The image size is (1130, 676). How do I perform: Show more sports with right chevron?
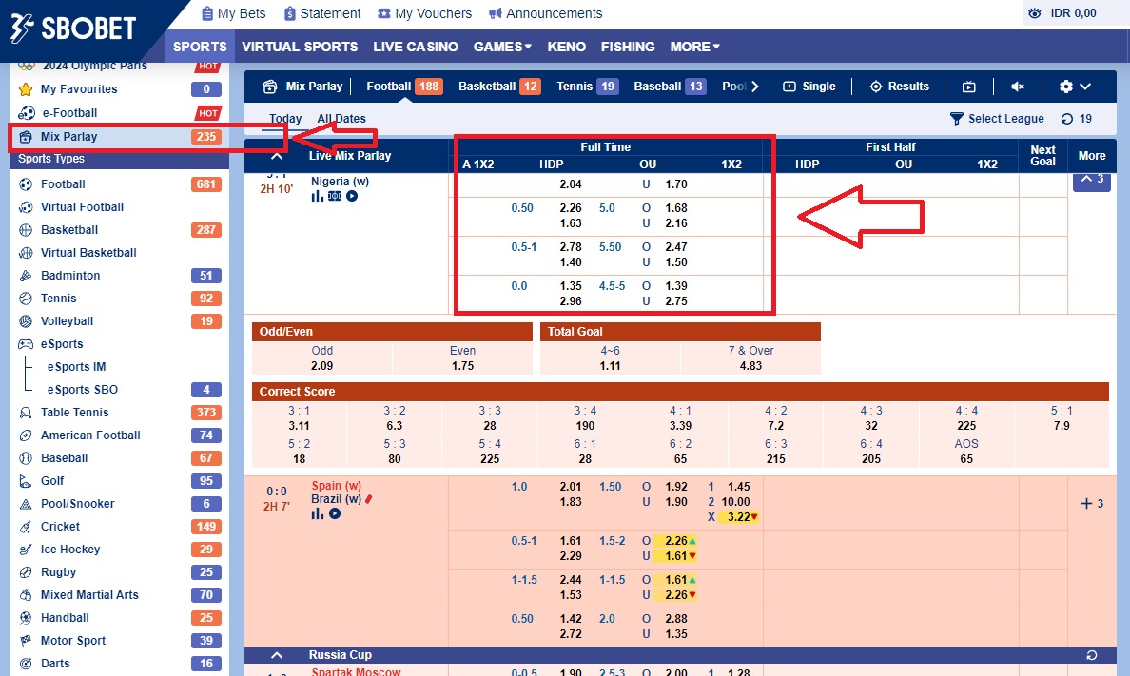click(754, 87)
